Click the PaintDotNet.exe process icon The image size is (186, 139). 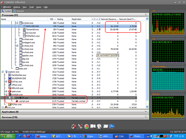click(x=9, y=75)
